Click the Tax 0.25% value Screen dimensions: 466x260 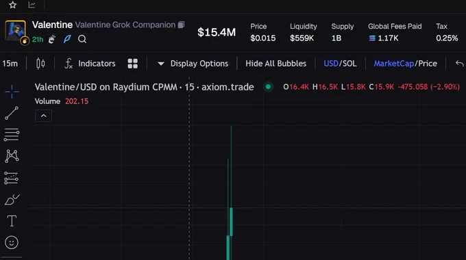pyautogui.click(x=447, y=38)
